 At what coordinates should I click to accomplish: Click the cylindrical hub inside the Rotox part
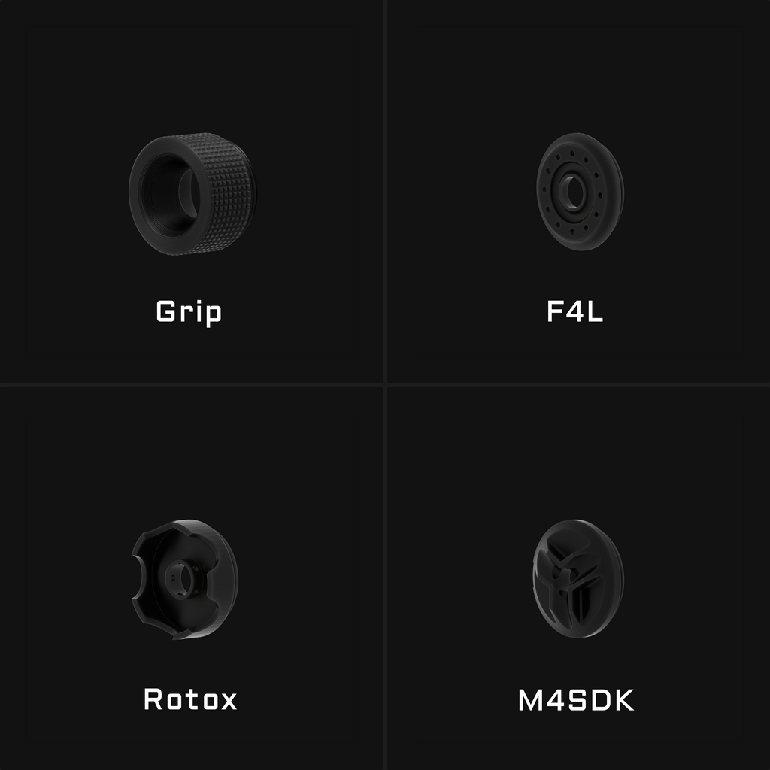click(178, 580)
